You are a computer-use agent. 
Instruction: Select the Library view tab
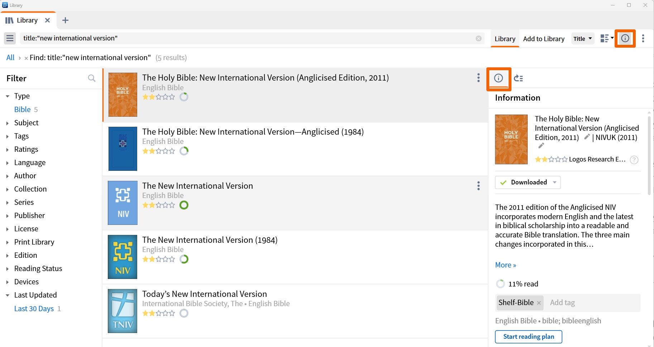tap(505, 39)
